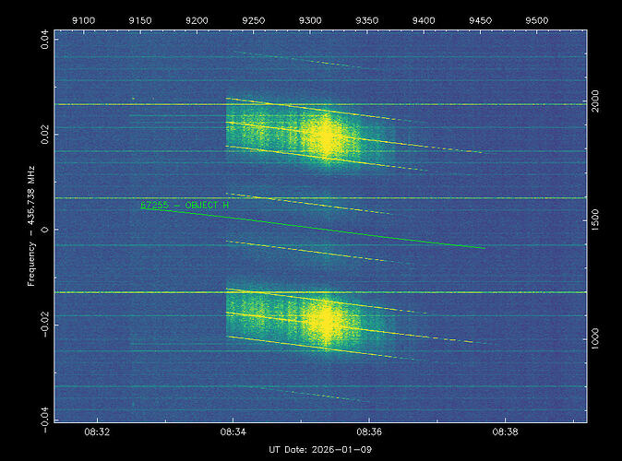Click the "57255 - OBJECT H" satellite label
This screenshot has height=461, width=622.
[x=184, y=205]
